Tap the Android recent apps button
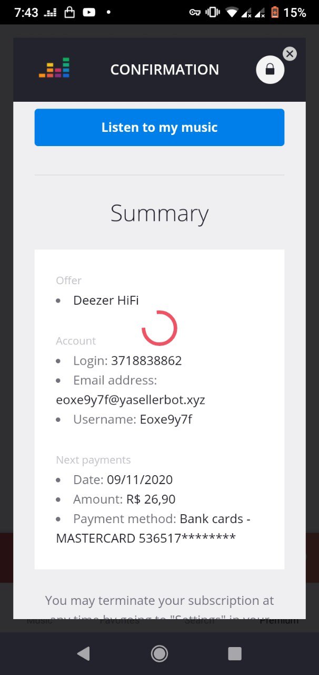The width and height of the screenshot is (319, 675). [235, 654]
